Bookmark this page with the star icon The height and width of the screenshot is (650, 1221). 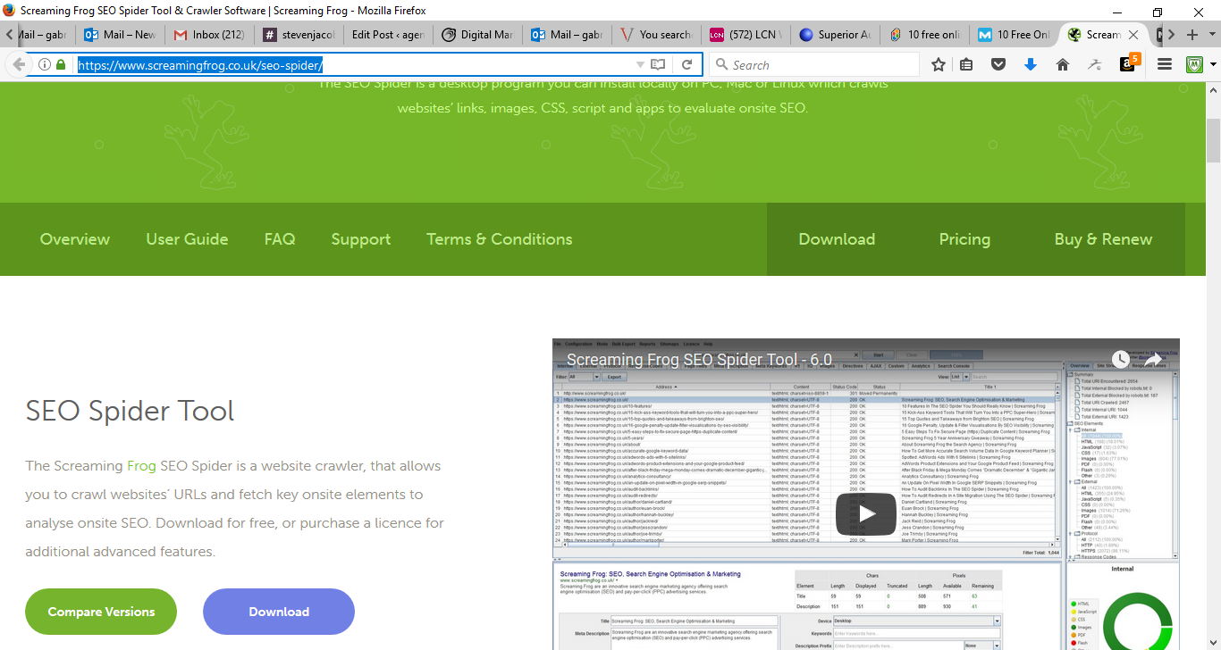pyautogui.click(x=939, y=65)
